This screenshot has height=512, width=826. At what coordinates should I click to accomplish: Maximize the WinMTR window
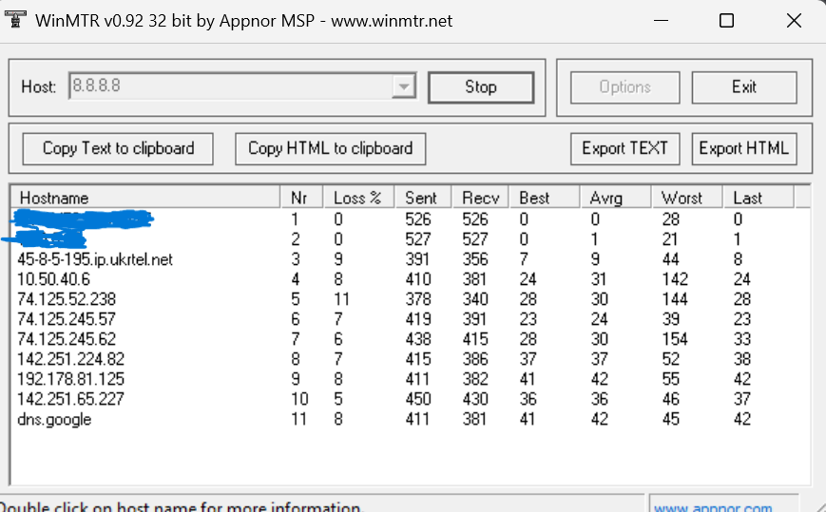(726, 20)
